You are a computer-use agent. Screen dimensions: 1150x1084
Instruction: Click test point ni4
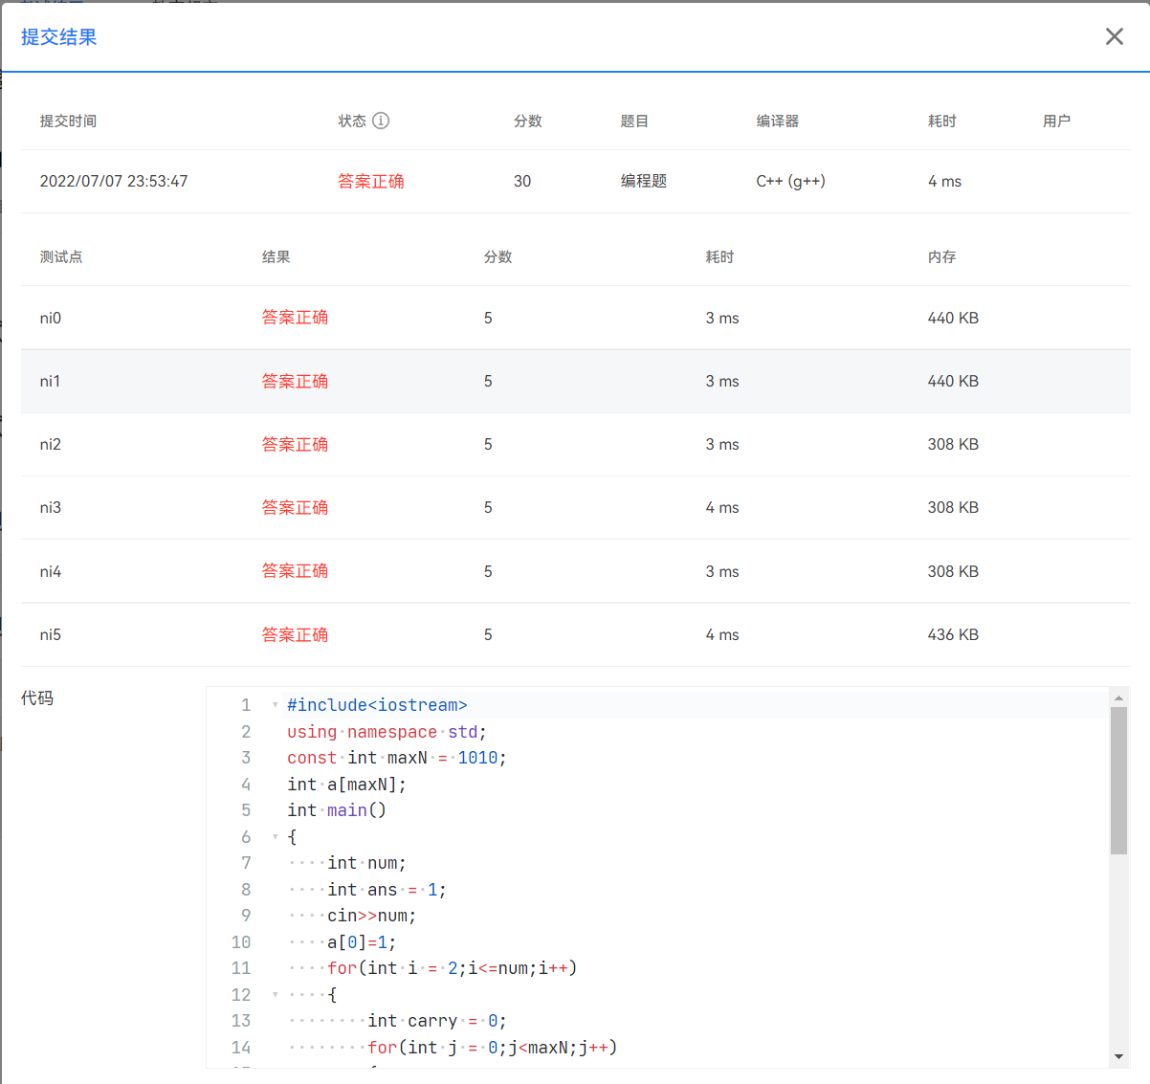[51, 571]
